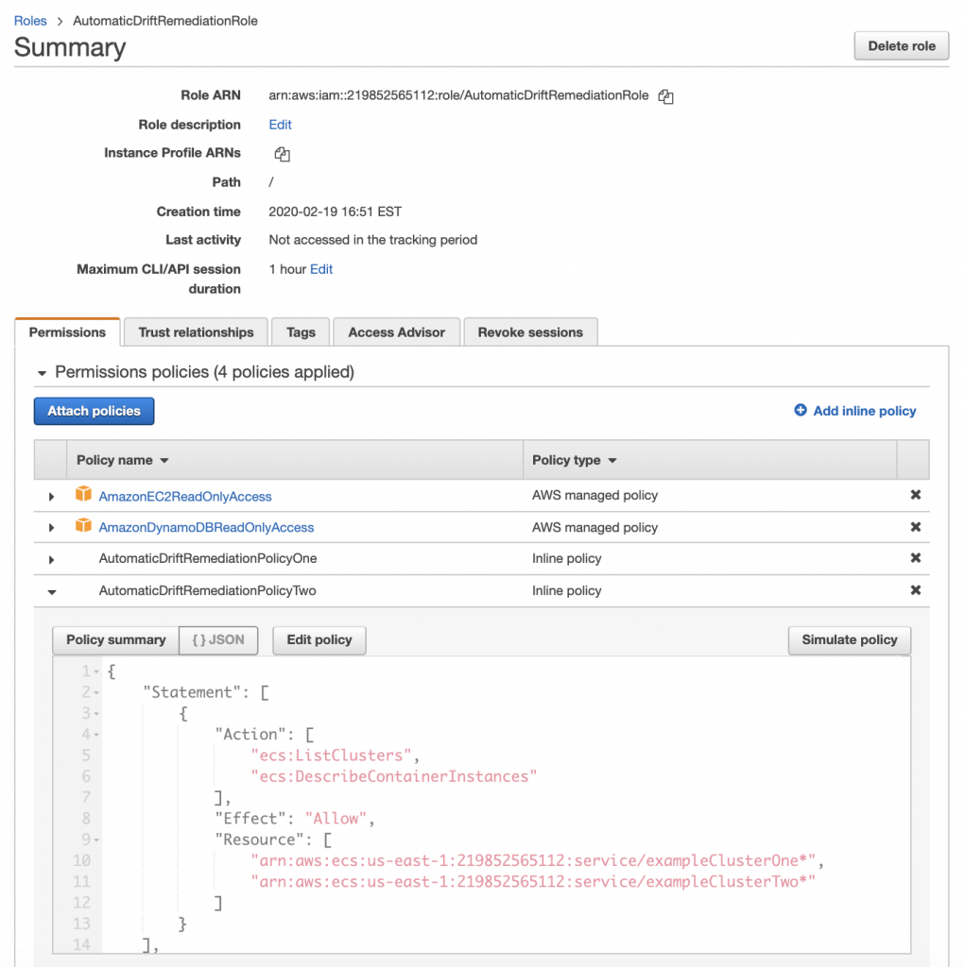The image size is (965, 967).
Task: Click the Role ARN value text
Action: click(458, 95)
